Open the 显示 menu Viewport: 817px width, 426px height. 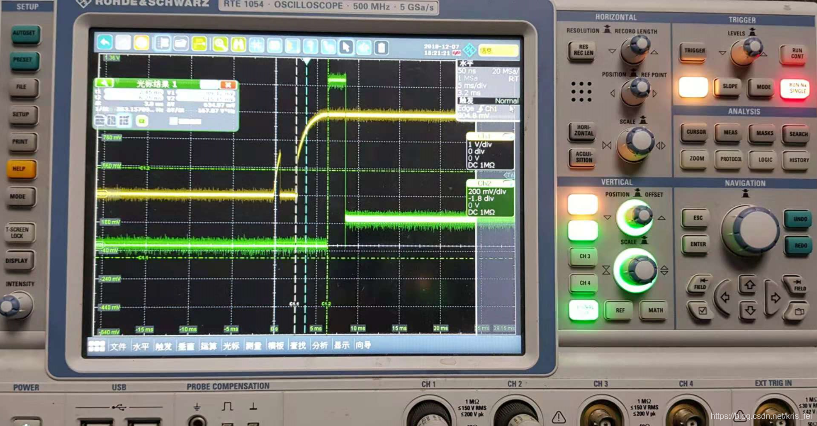click(342, 345)
